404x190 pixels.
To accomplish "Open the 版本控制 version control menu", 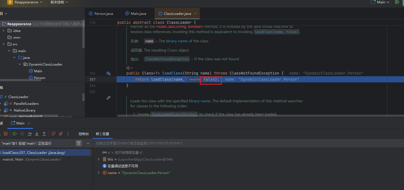I will (x=59, y=2).
